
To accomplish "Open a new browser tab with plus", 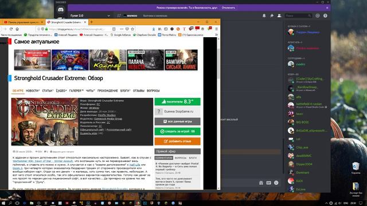I will tap(92, 22).
